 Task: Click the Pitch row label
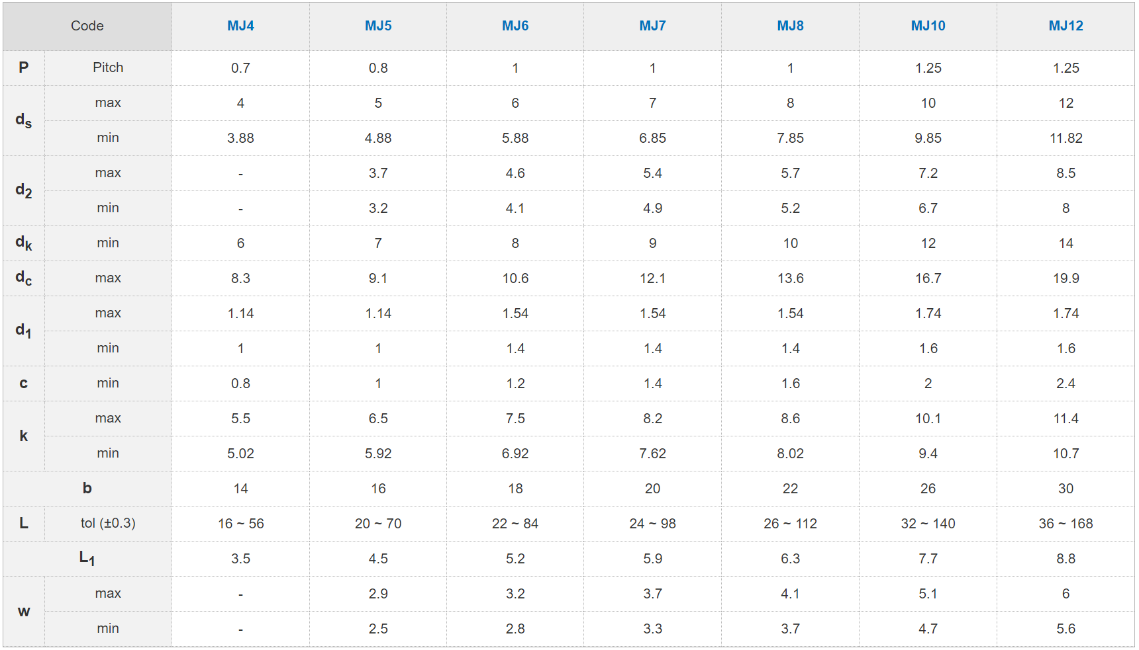[x=108, y=67]
